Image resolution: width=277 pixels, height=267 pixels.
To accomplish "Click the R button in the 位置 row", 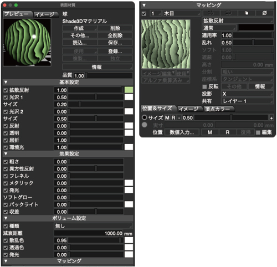I will coord(228,132).
